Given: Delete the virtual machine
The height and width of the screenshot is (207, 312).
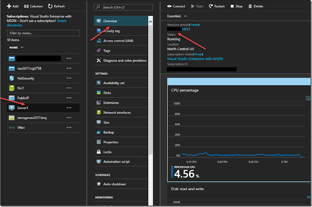Looking at the screenshot, I should tap(256, 6).
